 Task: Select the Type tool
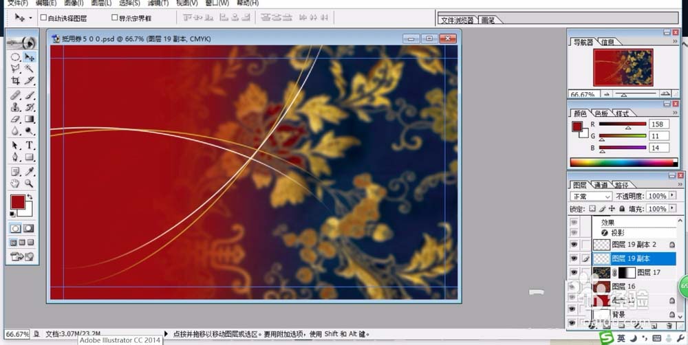click(30, 145)
